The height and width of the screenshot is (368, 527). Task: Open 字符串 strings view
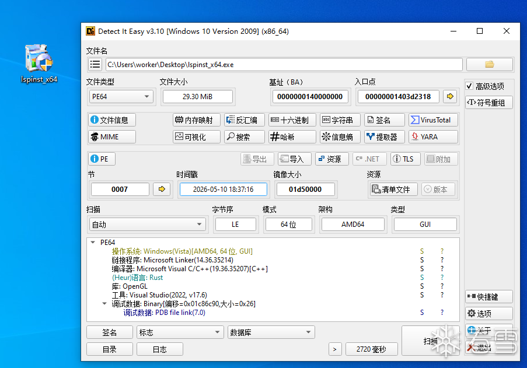click(340, 120)
